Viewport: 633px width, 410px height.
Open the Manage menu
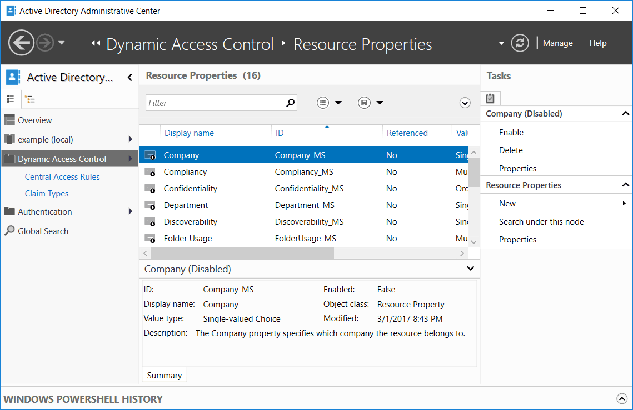coord(557,43)
